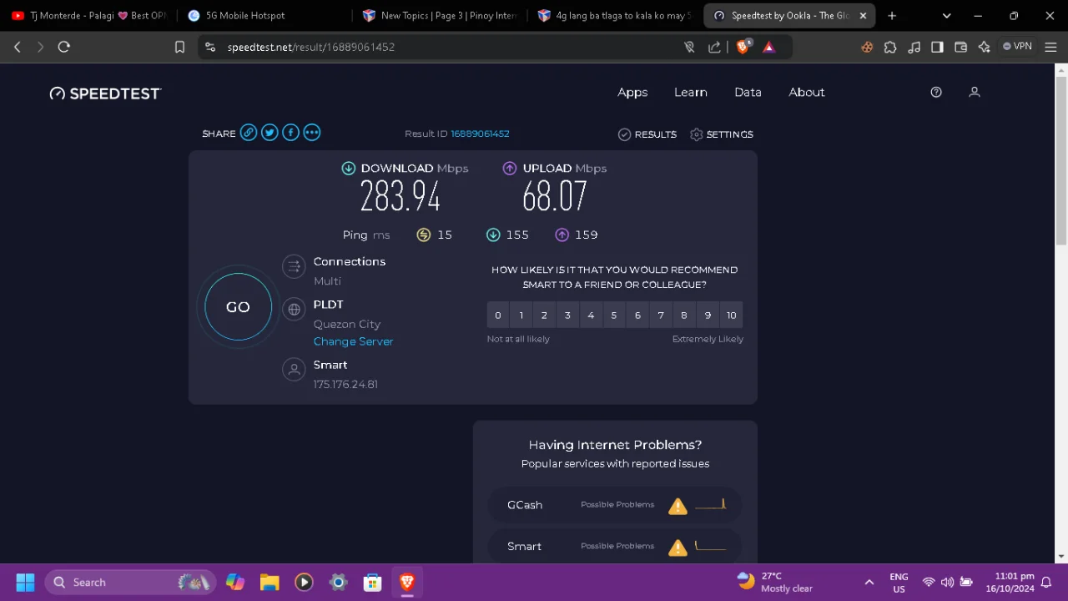Open the Learn menu
This screenshot has width=1068, height=601.
pyautogui.click(x=691, y=92)
